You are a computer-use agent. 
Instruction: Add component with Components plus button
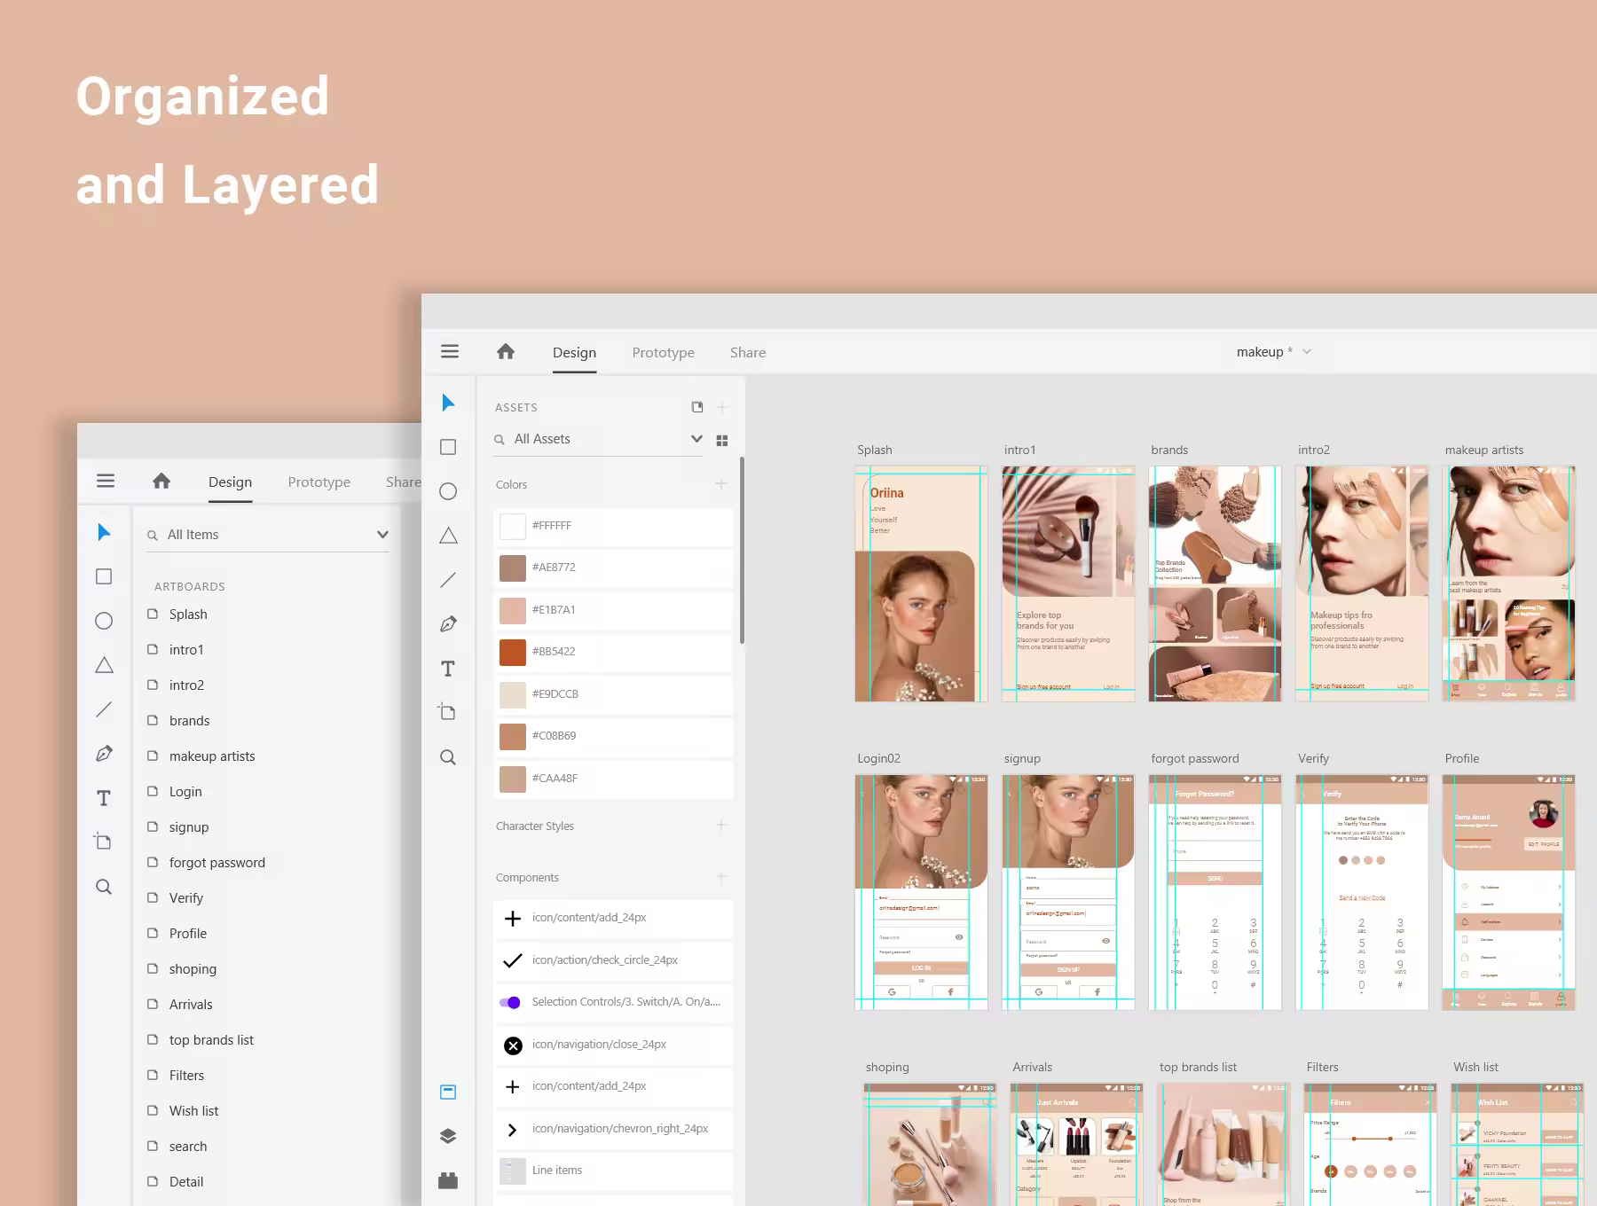[721, 877]
